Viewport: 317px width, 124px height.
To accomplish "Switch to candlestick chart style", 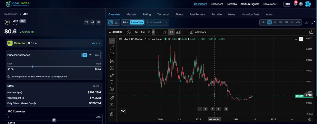I will coord(171,32).
